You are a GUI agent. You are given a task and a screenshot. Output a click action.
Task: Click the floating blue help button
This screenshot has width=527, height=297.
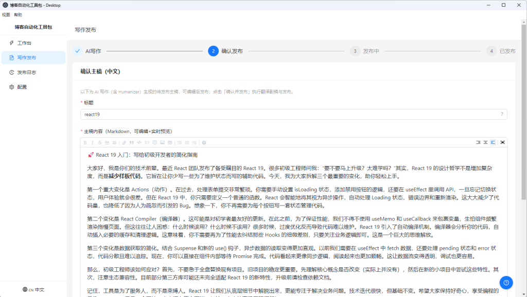coord(506,283)
